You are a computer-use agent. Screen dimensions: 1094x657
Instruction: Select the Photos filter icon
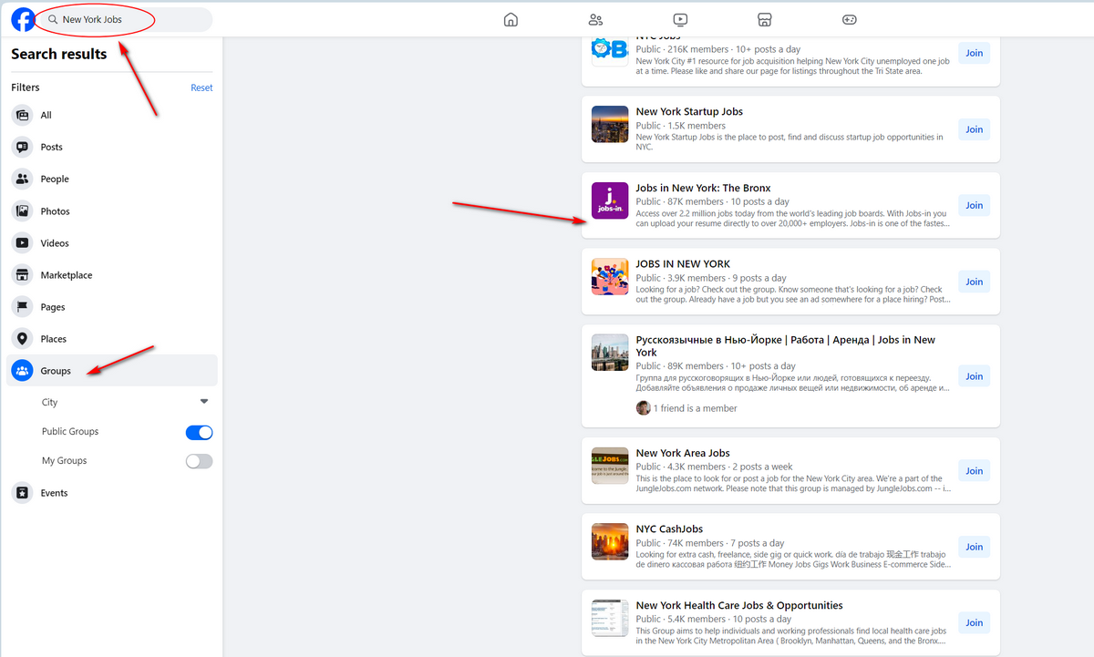click(x=22, y=211)
